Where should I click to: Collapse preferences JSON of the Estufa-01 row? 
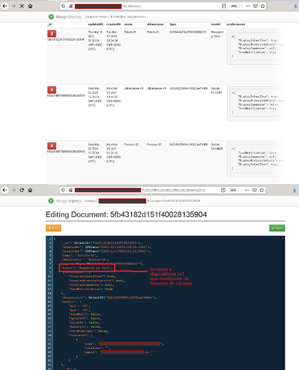point(232,36)
